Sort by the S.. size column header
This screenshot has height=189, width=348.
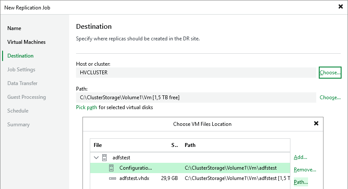(x=174, y=145)
